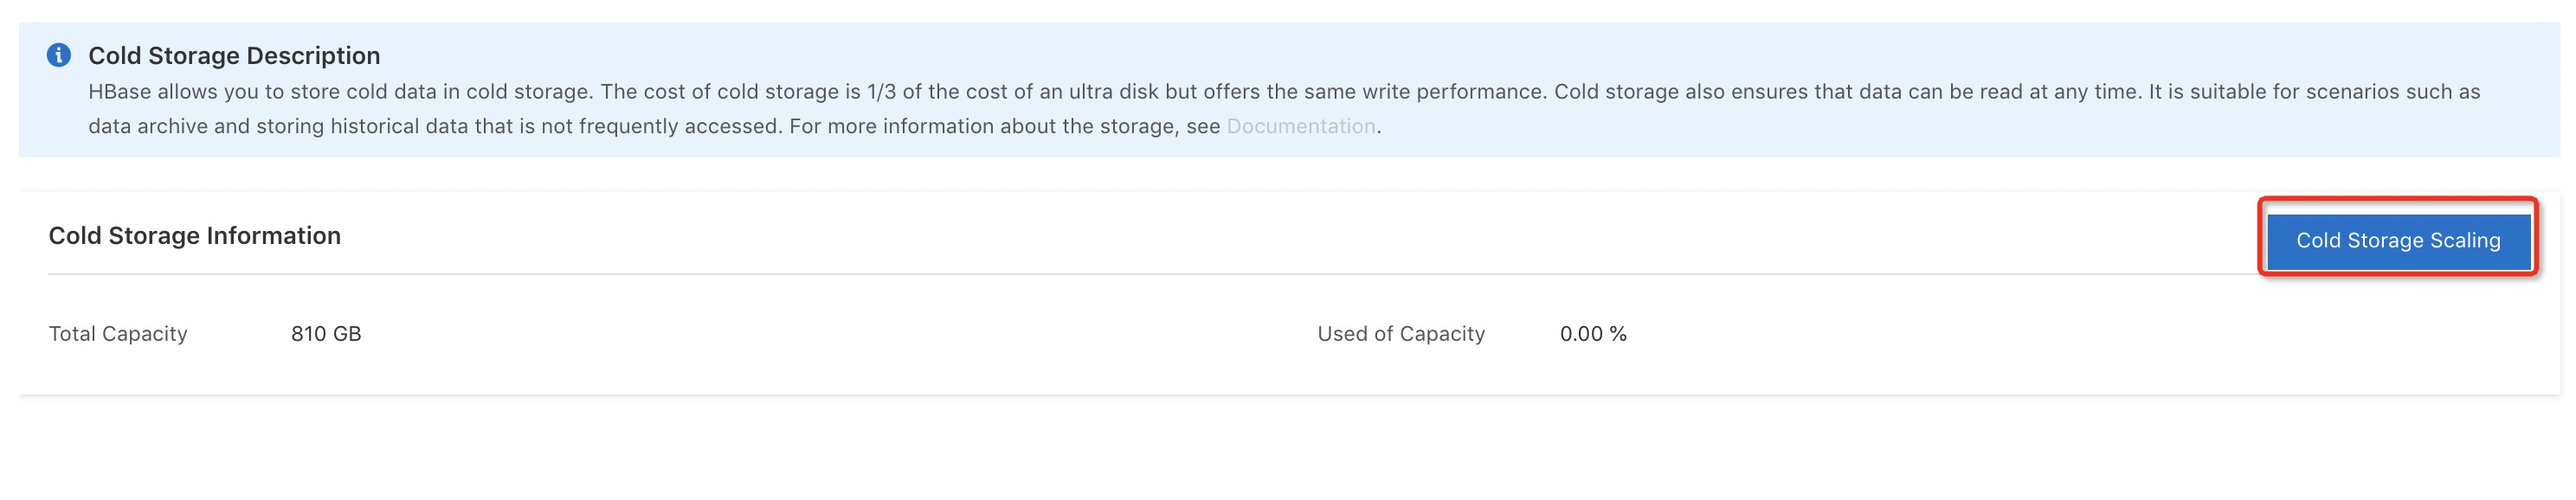Click the word 'HBase' in description
This screenshot has width=2576, height=500.
click(x=119, y=91)
